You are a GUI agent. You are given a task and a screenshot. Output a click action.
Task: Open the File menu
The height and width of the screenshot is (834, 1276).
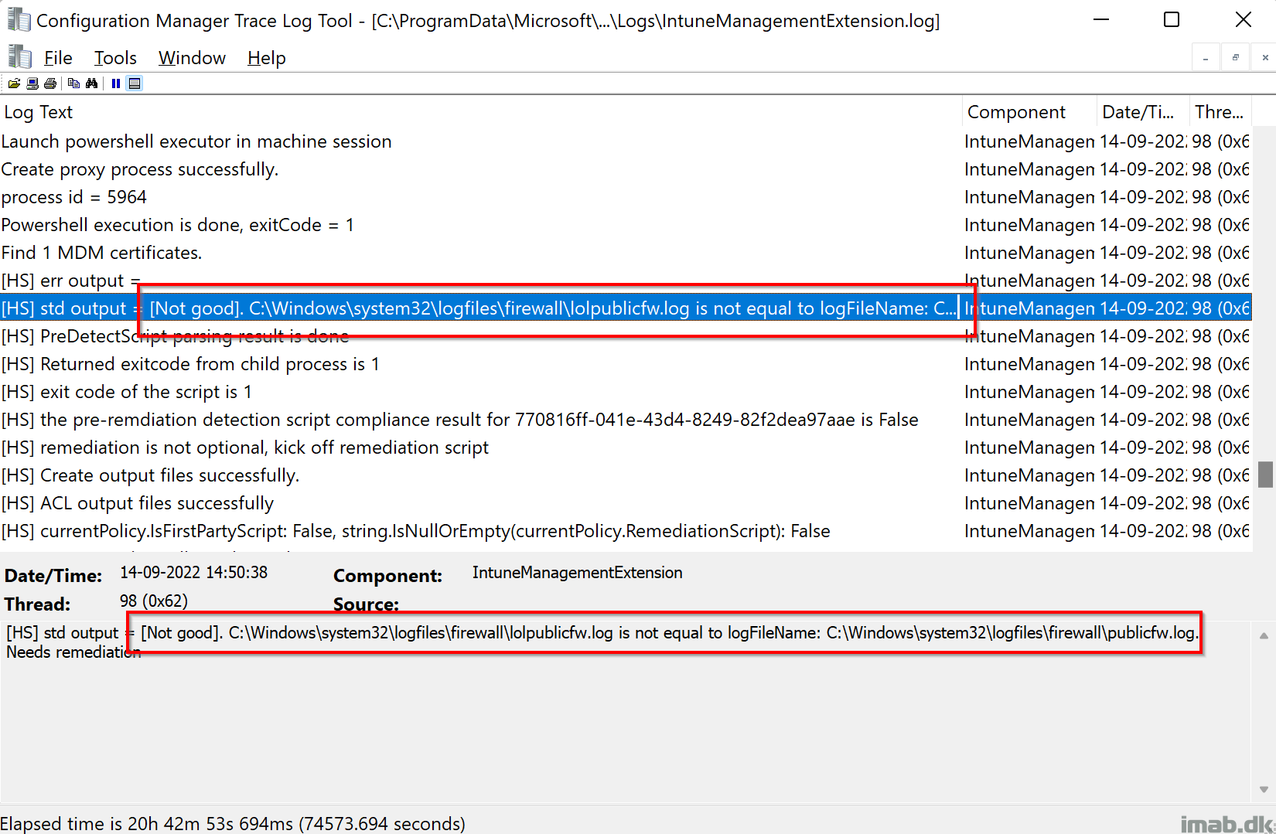pos(58,58)
